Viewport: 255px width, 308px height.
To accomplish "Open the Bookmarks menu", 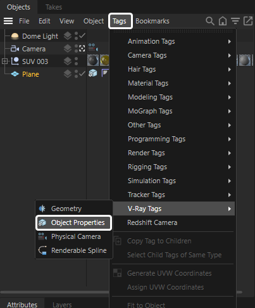I will click(x=152, y=21).
